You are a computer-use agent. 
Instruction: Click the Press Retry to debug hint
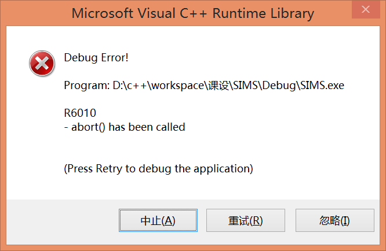[x=158, y=169]
